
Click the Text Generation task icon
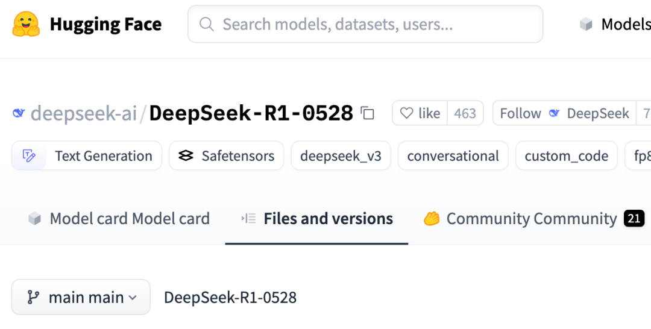(29, 155)
